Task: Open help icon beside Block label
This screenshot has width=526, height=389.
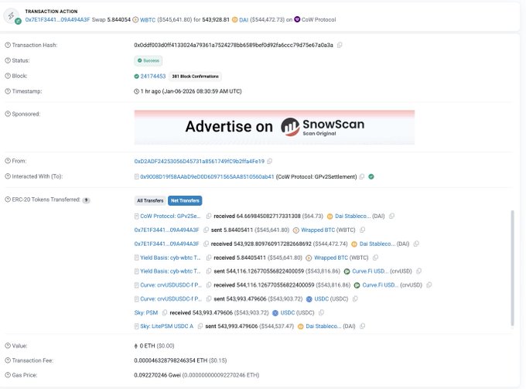Action: 8,76
